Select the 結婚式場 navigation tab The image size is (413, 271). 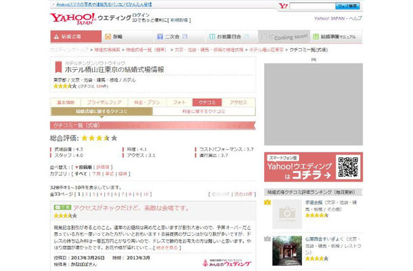[76, 37]
